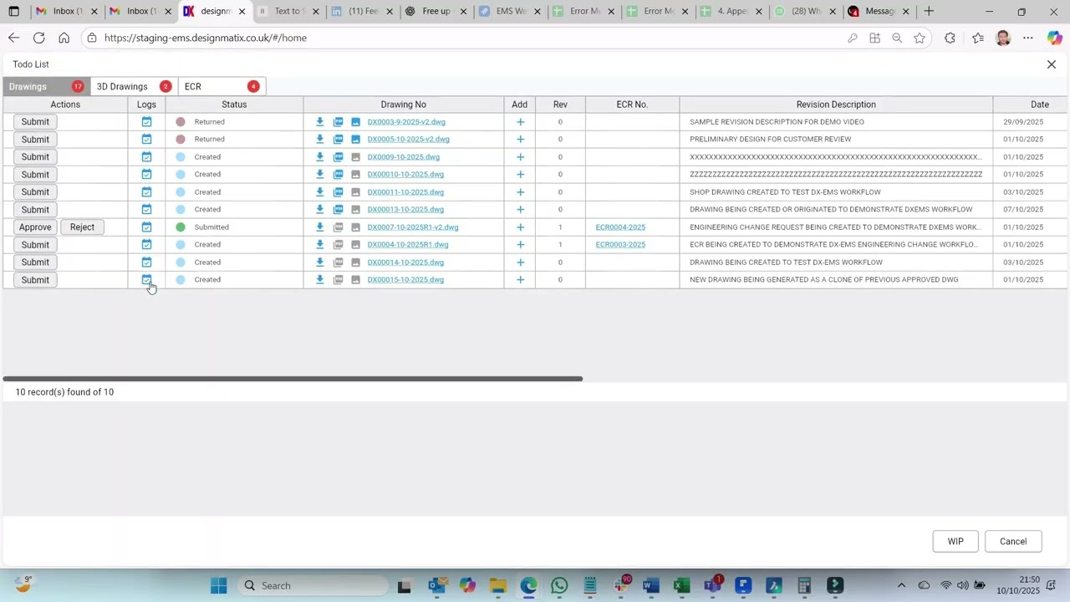
Task: Click the '29/09/2025' date cell
Action: [1023, 122]
